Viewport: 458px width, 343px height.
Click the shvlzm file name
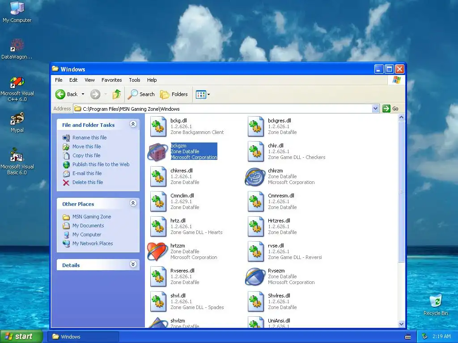(x=178, y=321)
